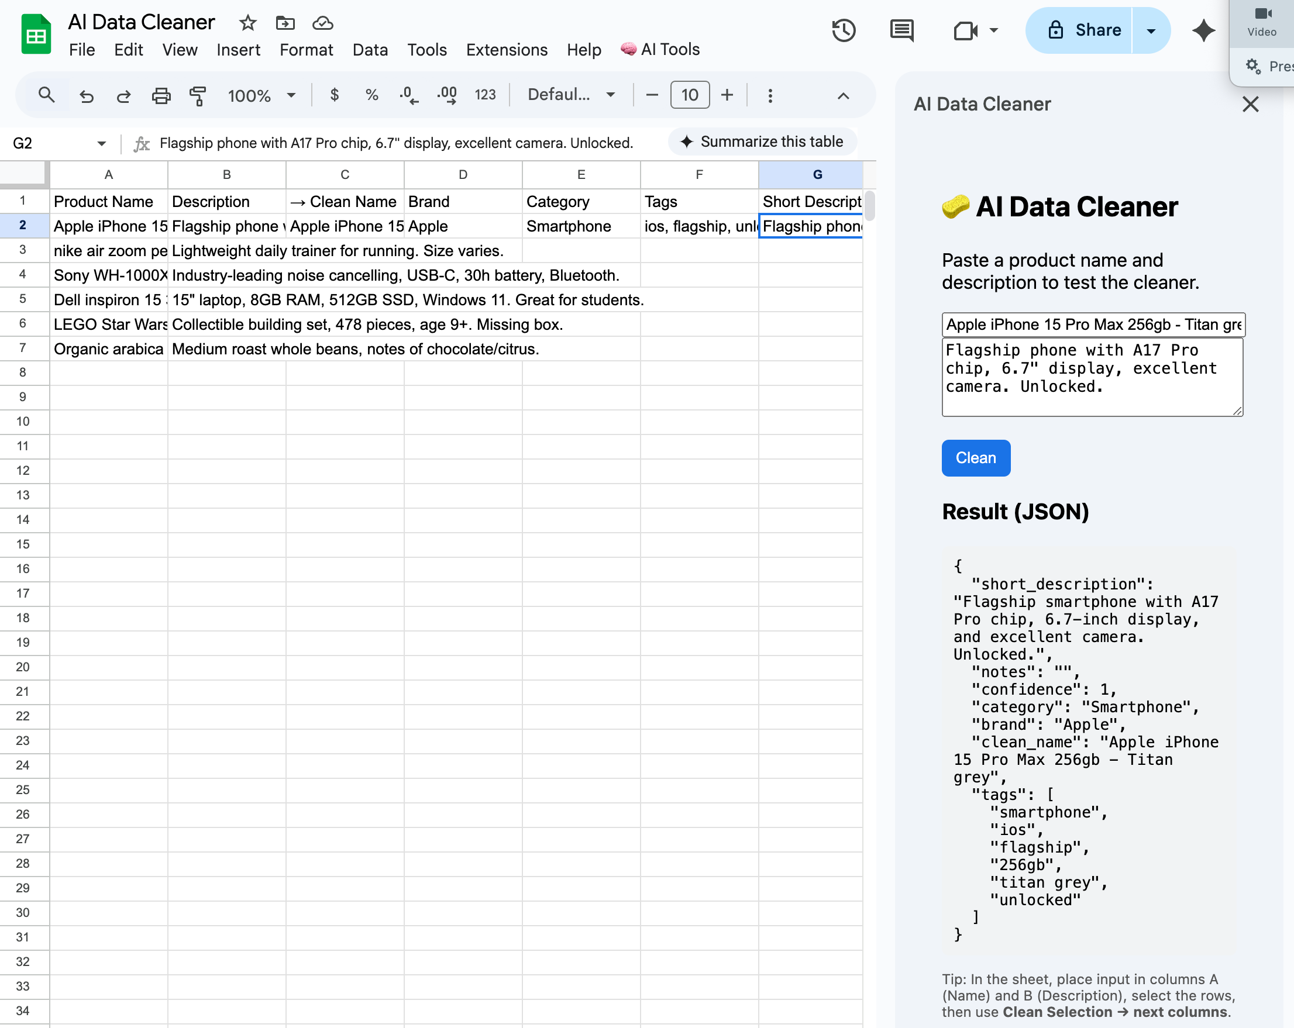Screen dimensions: 1294x1028
Task: Print the spreadsheet
Action: [x=161, y=95]
